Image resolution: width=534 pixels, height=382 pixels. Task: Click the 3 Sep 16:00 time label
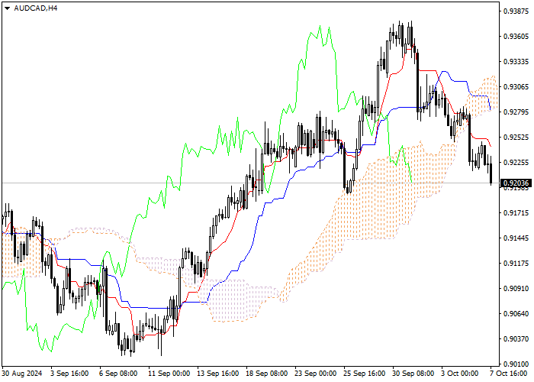click(69, 374)
